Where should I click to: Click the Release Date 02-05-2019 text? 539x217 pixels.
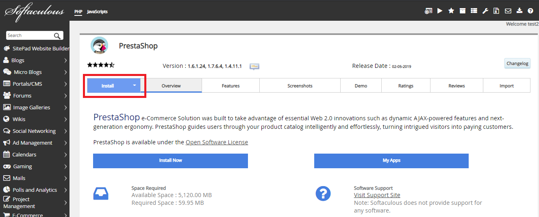point(382,66)
